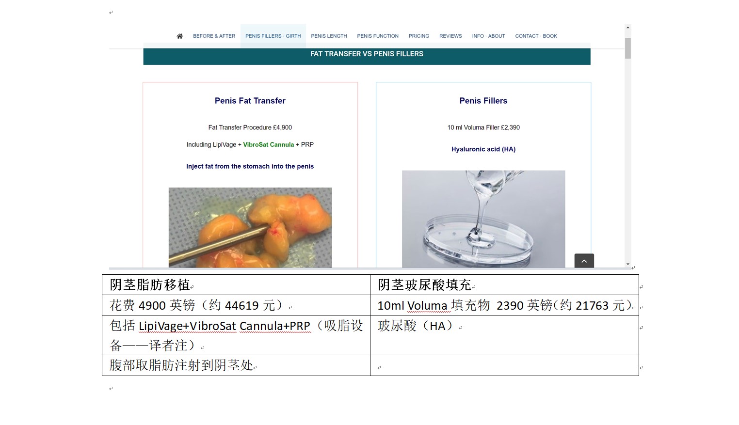
Task: Click the home icon in the navigation bar
Action: 179,36
